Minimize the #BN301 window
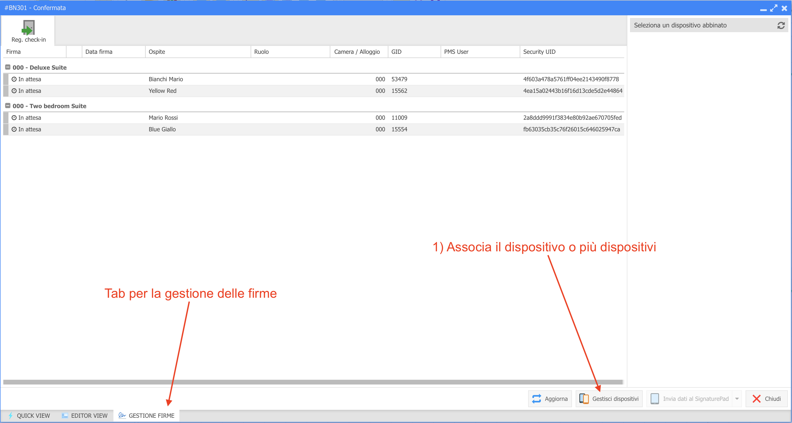 763,9
